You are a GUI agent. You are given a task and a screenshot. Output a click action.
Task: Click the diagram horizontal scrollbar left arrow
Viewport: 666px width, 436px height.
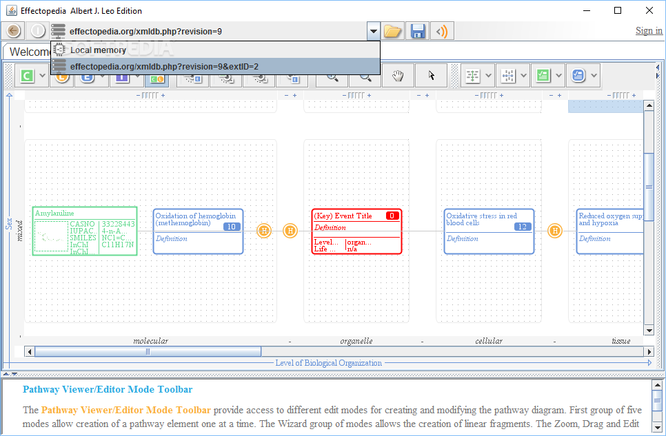coord(30,351)
